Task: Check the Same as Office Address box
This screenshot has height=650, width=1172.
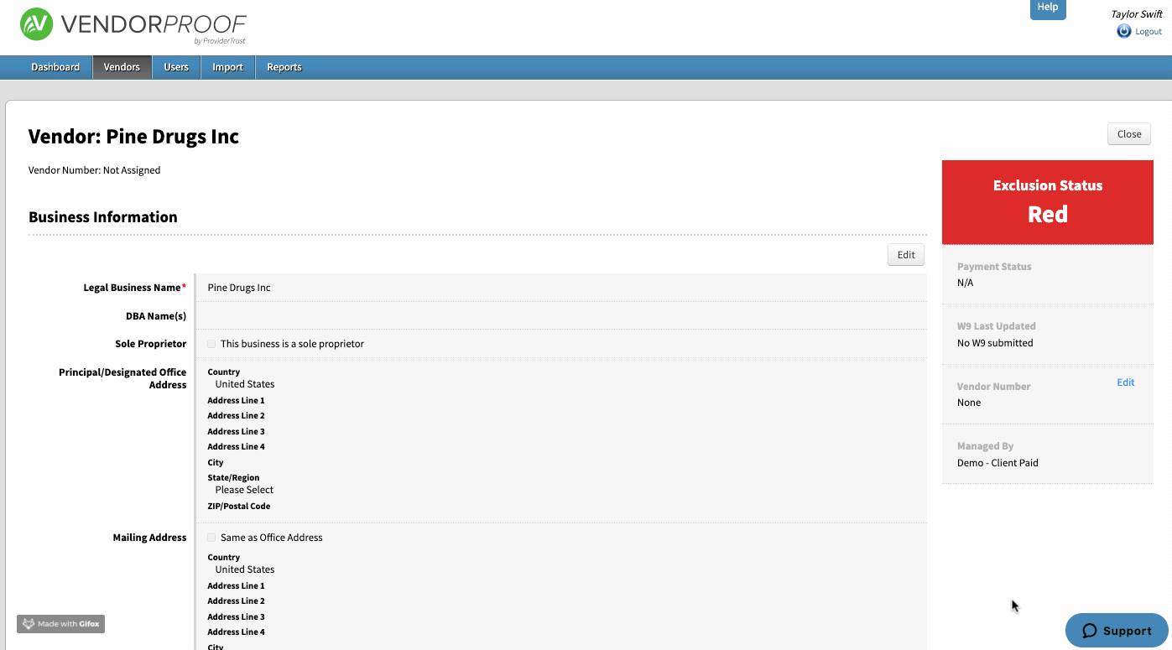Action: (x=211, y=538)
